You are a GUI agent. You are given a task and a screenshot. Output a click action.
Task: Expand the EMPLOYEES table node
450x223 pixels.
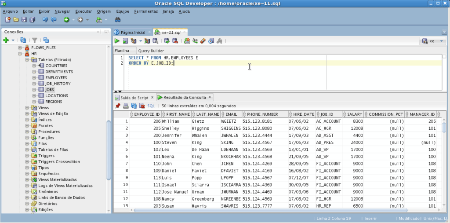34,77
